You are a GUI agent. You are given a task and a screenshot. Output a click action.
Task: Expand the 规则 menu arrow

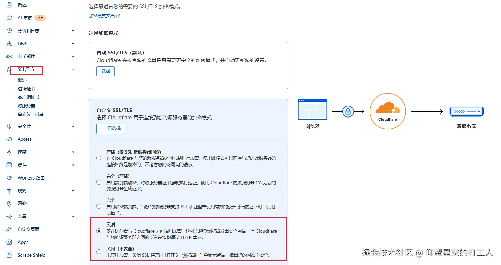pyautogui.click(x=73, y=191)
